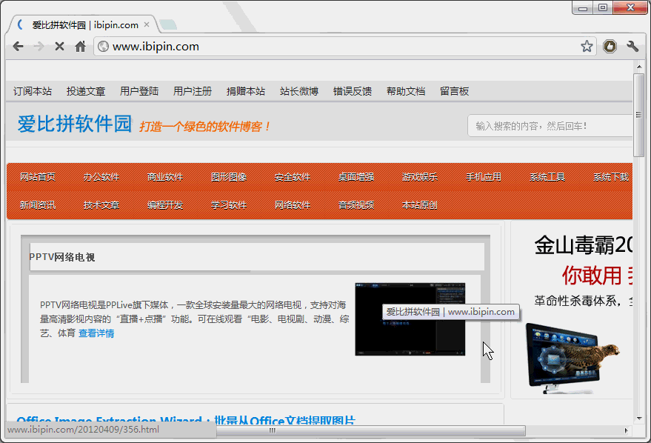Viewport: 651px width, 443px height.
Task: Click the site search input box
Action: pos(550,126)
